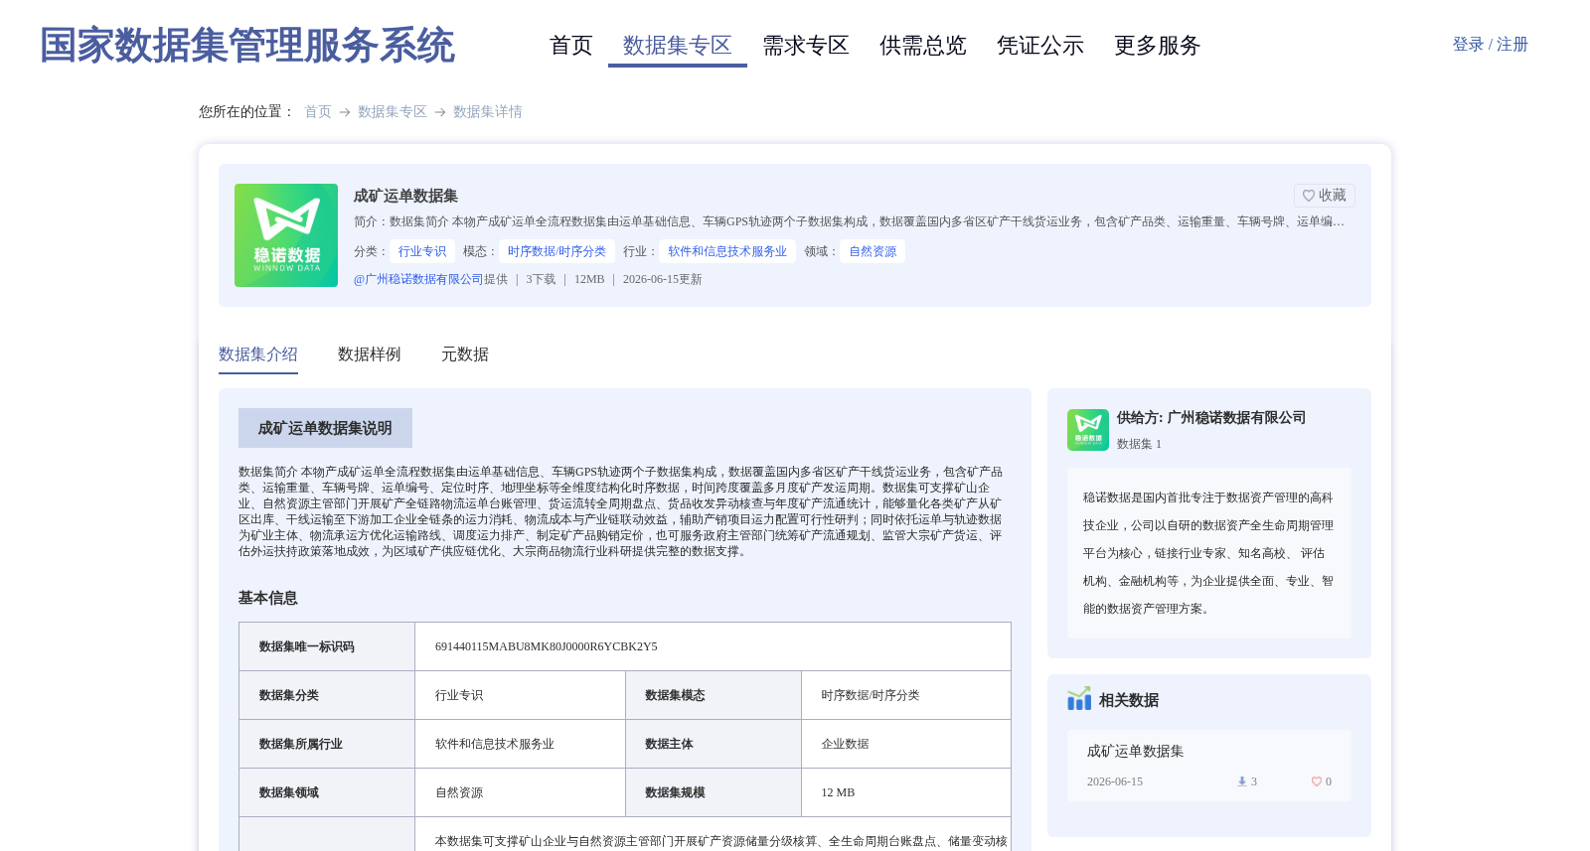Click the 自然资源 domain tag
The height and width of the screenshot is (851, 1590).
click(873, 251)
